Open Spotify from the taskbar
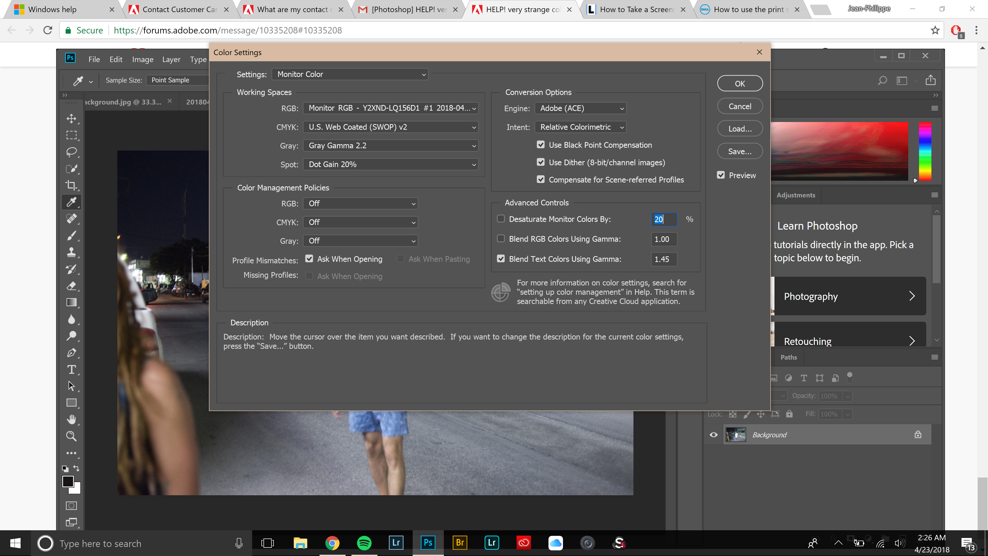 [364, 543]
